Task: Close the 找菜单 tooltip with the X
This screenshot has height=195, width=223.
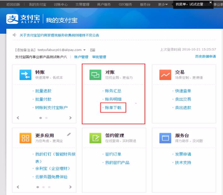Action: coord(211,2)
